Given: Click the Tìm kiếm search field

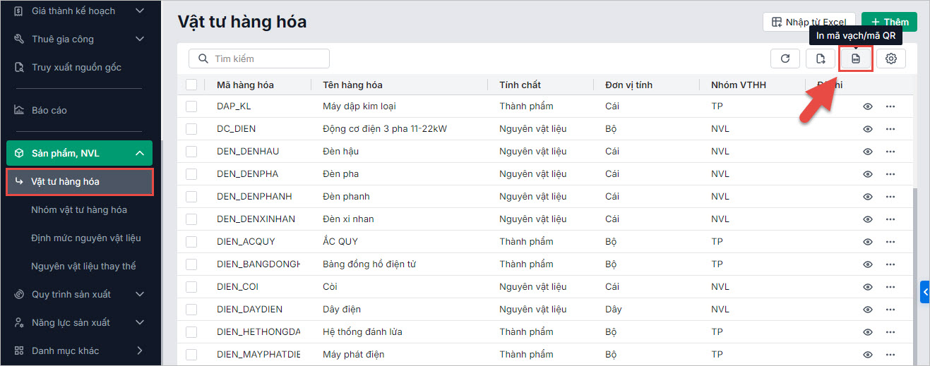Looking at the screenshot, I should tap(259, 59).
